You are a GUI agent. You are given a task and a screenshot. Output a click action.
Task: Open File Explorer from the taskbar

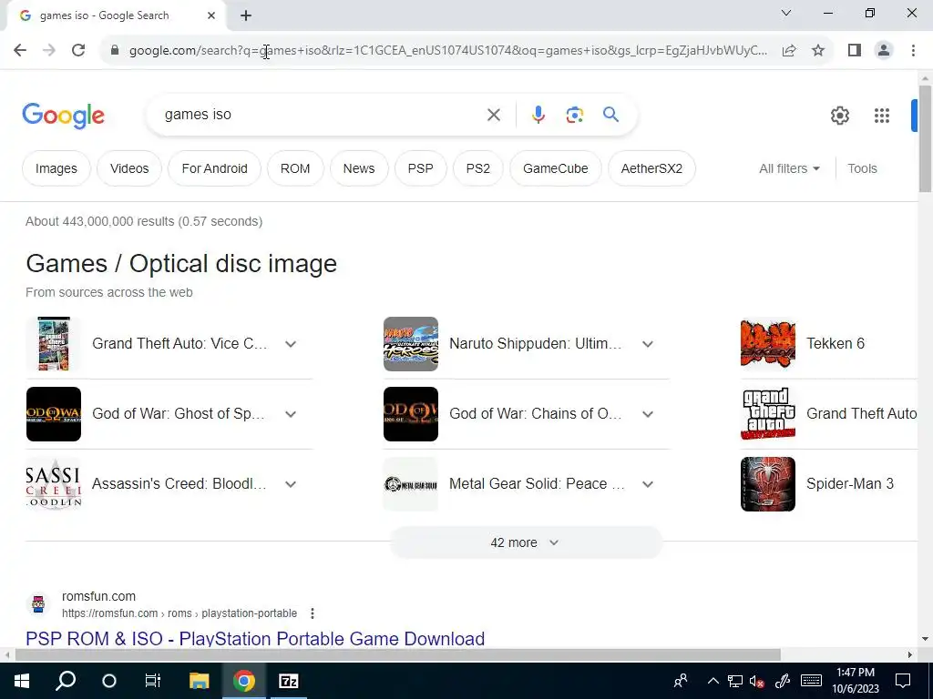[x=200, y=681]
